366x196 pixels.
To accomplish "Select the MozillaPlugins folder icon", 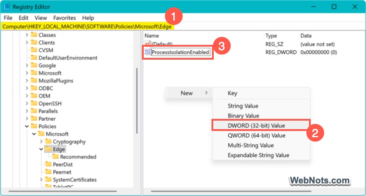I will pos(34,80).
